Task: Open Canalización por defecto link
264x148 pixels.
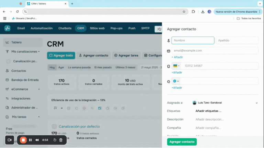Action: coord(79,126)
